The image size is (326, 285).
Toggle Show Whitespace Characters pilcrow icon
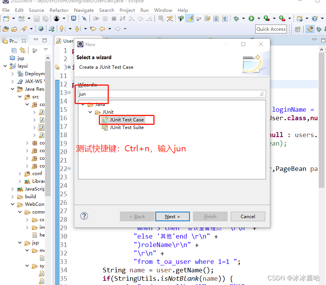225,19
